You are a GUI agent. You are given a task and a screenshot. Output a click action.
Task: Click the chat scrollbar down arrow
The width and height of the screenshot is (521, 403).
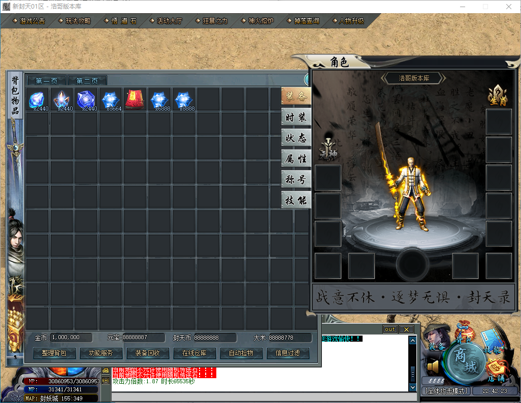point(412,387)
